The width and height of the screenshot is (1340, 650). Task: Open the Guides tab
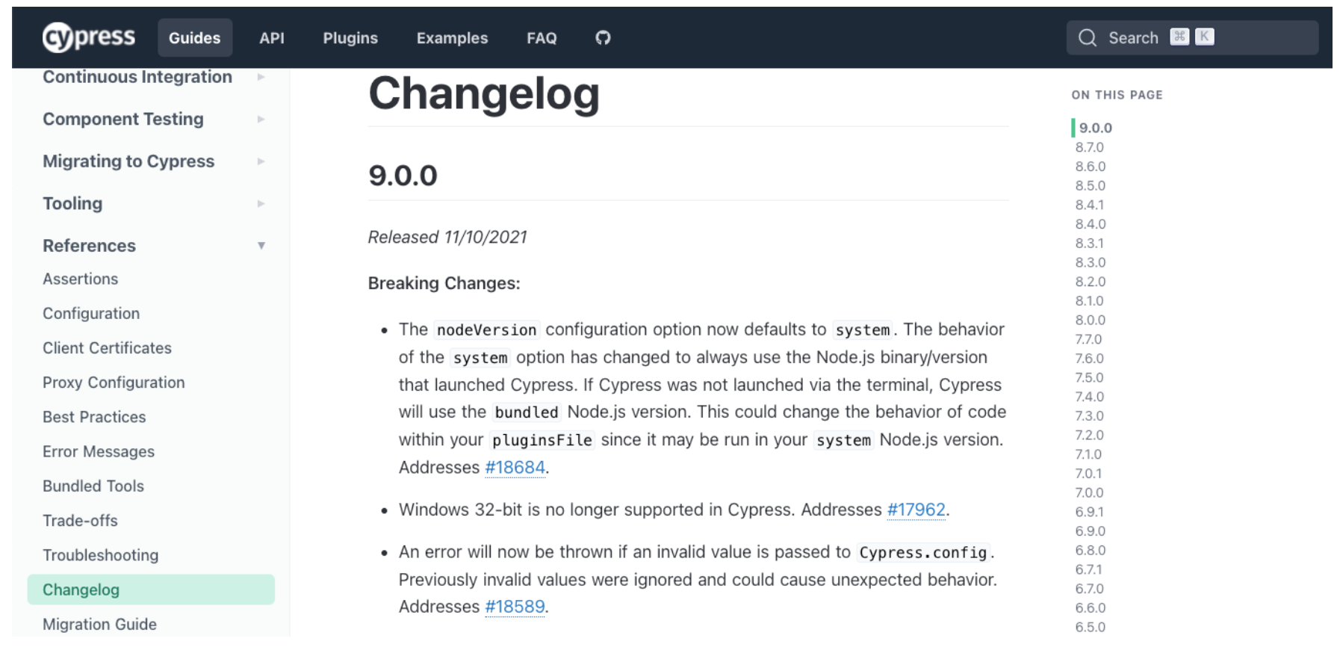click(194, 38)
